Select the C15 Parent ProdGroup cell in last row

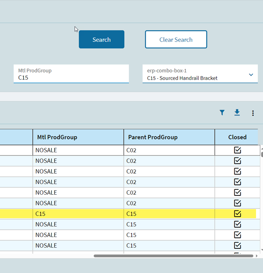coord(169,246)
